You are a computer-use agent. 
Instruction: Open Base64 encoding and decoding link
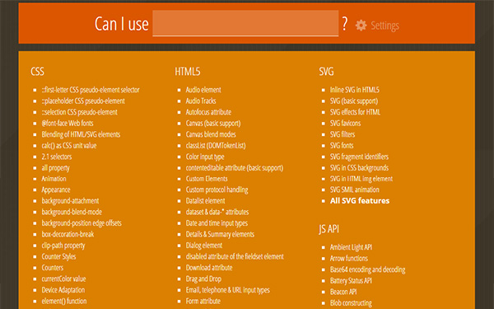tap(368, 269)
